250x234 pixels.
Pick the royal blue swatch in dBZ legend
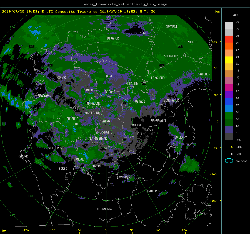[x=229, y=102]
